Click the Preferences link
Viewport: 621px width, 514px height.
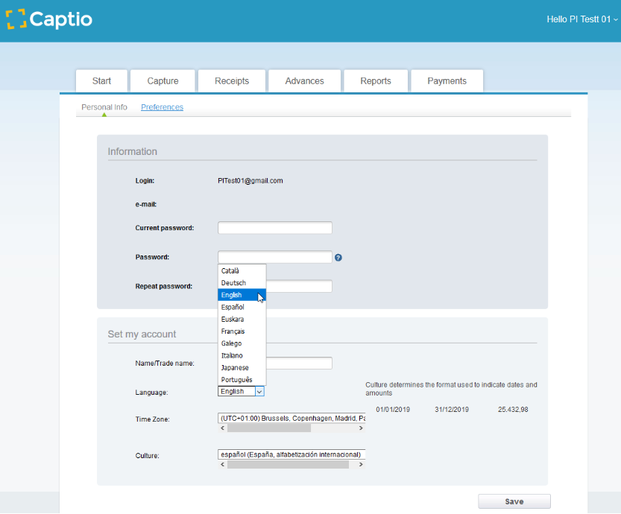coord(162,107)
